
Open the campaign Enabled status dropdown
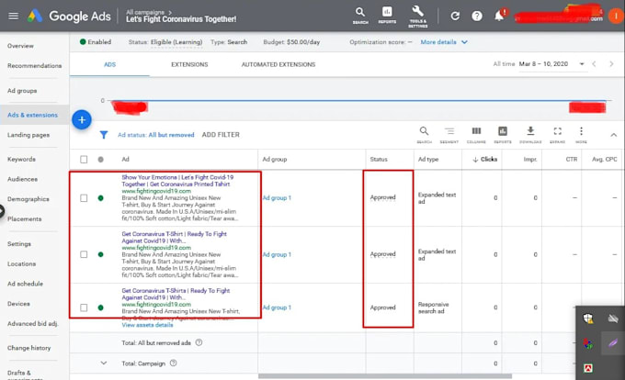click(96, 42)
